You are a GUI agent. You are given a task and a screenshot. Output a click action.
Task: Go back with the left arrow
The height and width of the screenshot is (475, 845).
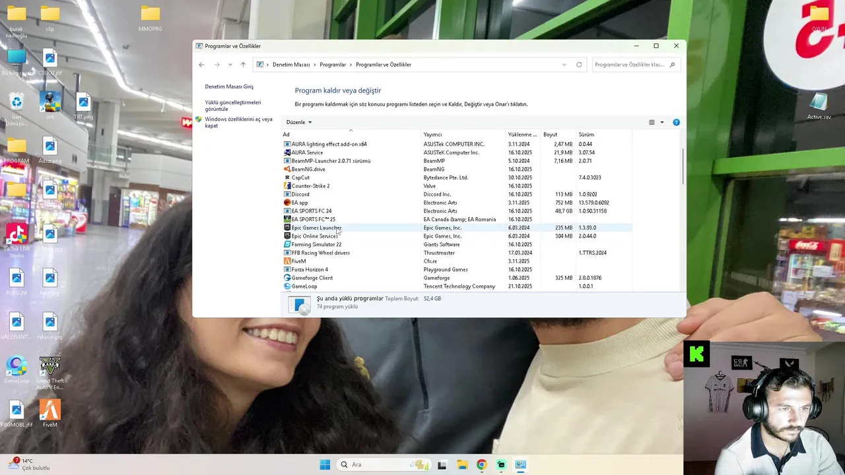coord(201,65)
